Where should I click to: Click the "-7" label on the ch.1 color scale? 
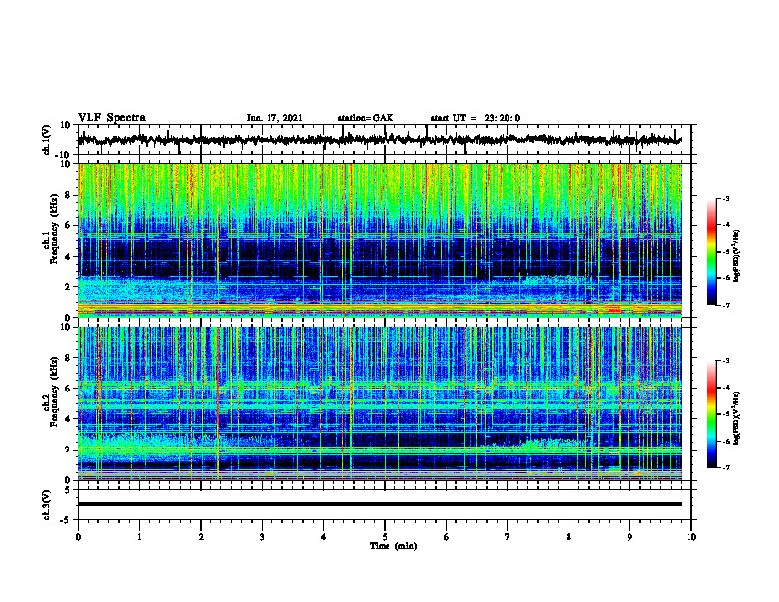725,305
